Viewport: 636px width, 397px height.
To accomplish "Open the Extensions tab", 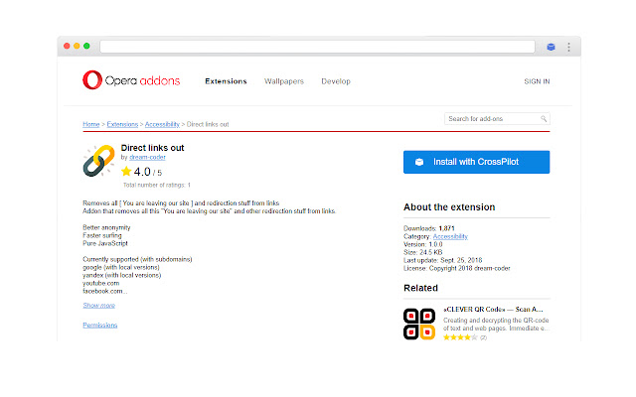I will click(226, 81).
